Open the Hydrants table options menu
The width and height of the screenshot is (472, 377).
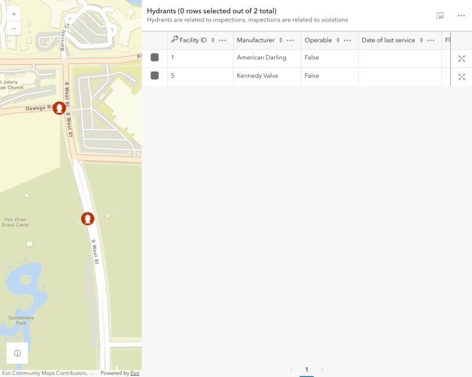(x=462, y=16)
